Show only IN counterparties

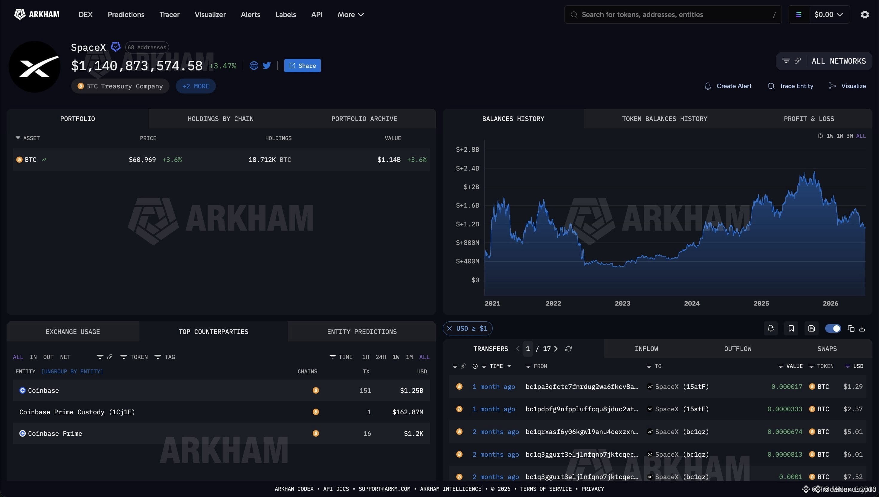click(33, 357)
